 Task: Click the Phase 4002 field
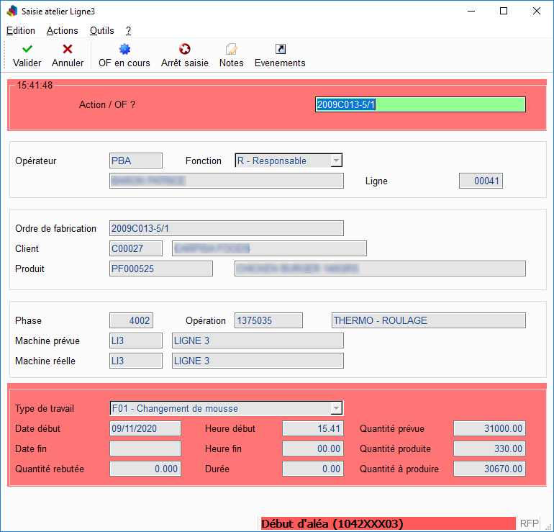(x=131, y=320)
